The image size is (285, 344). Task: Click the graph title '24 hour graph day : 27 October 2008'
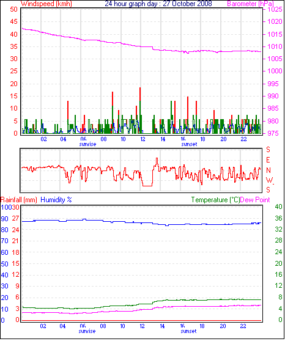tap(158, 4)
